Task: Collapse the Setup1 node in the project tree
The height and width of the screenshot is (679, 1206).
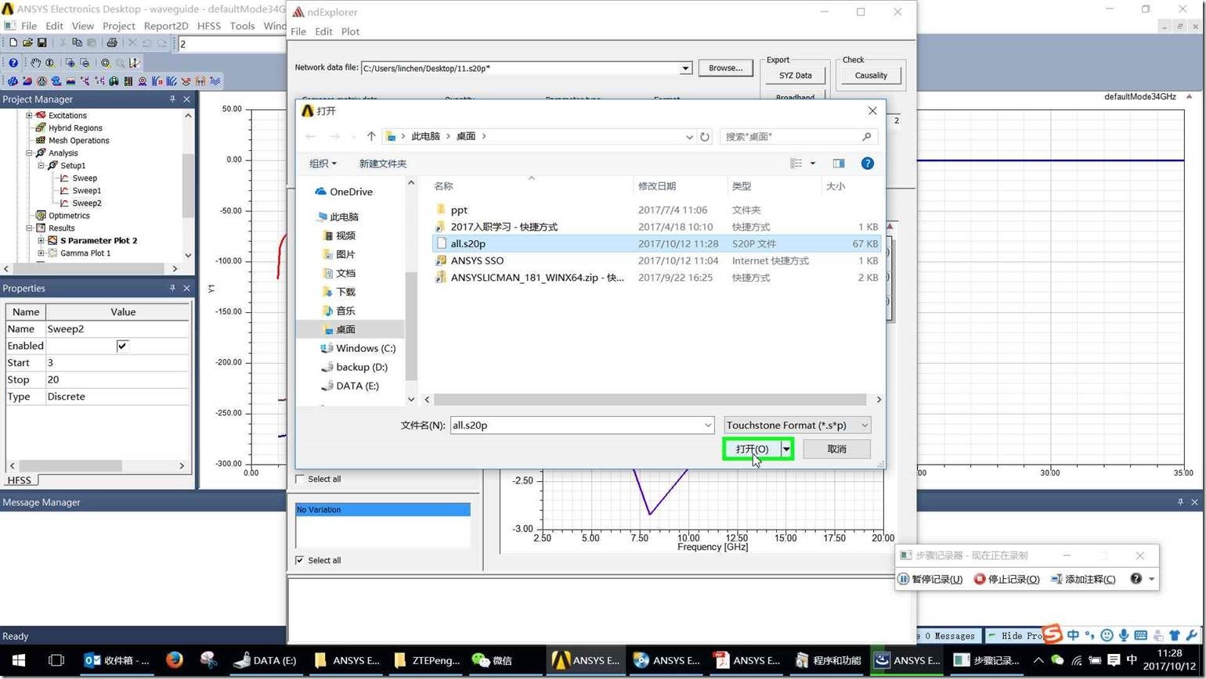Action: tap(42, 166)
